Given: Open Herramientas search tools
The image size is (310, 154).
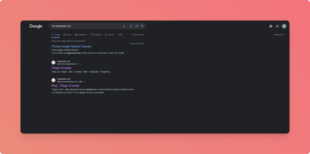Looking at the screenshot, I should point(137,35).
